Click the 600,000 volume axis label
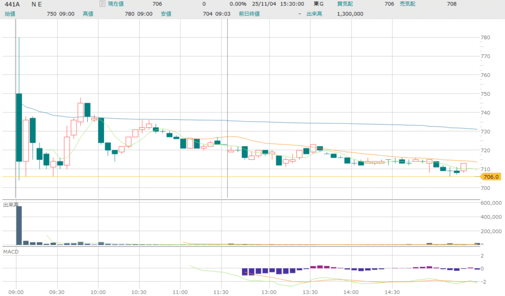Screen dimensions: 505x296 (492, 203)
